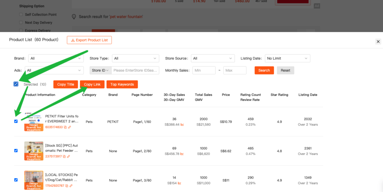Copy the PETKIT product ID 6035174833
Viewport: 383px width, 192px height.
click(65, 127)
